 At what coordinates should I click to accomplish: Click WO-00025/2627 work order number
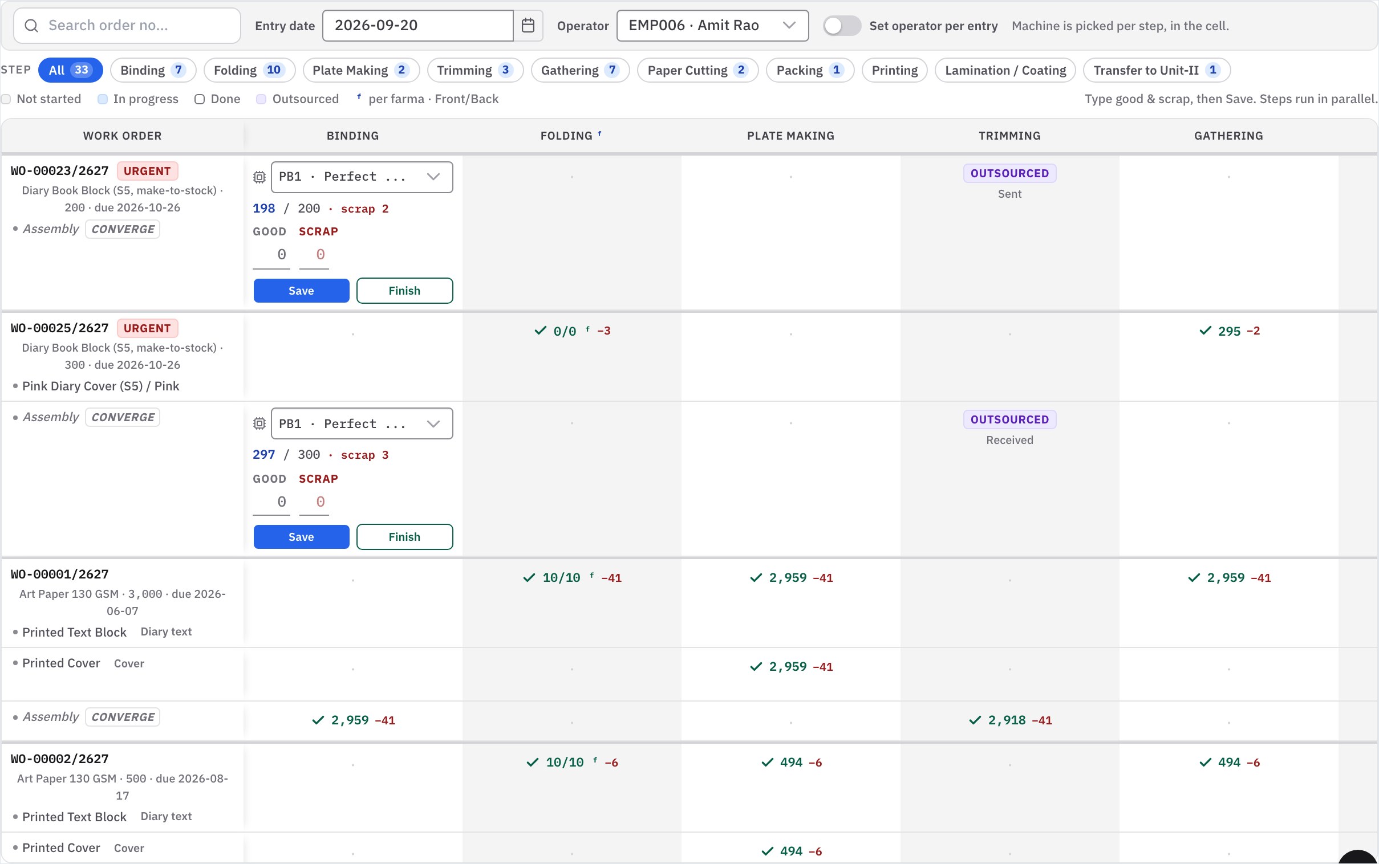point(59,328)
